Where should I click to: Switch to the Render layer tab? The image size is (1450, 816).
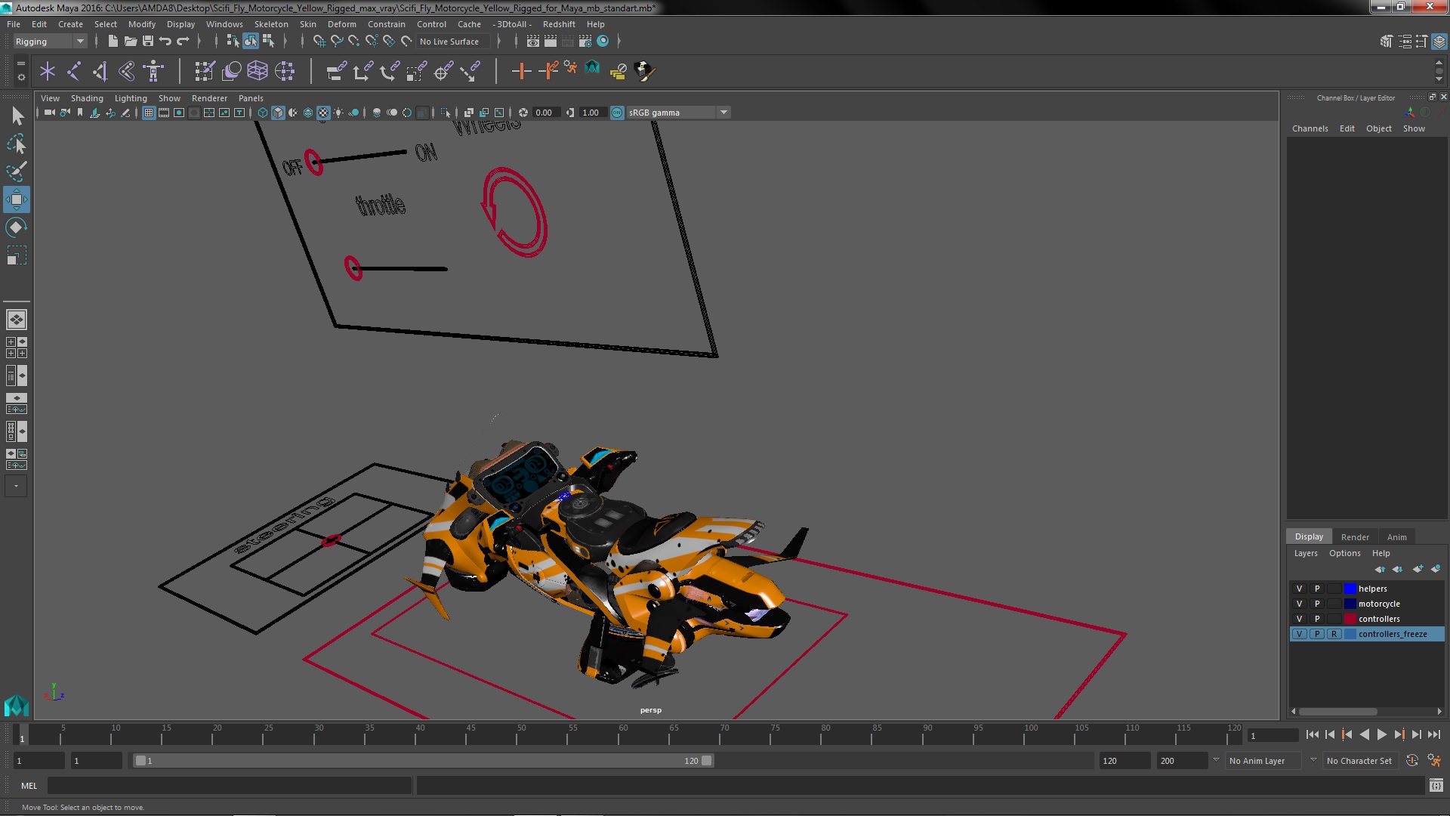pyautogui.click(x=1355, y=537)
